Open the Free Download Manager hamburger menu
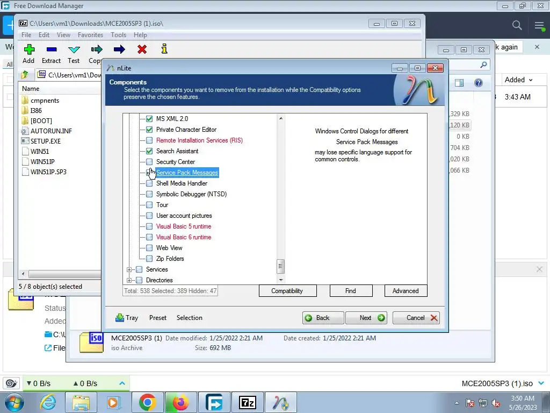Viewport: 550px width, 413px height. click(539, 25)
